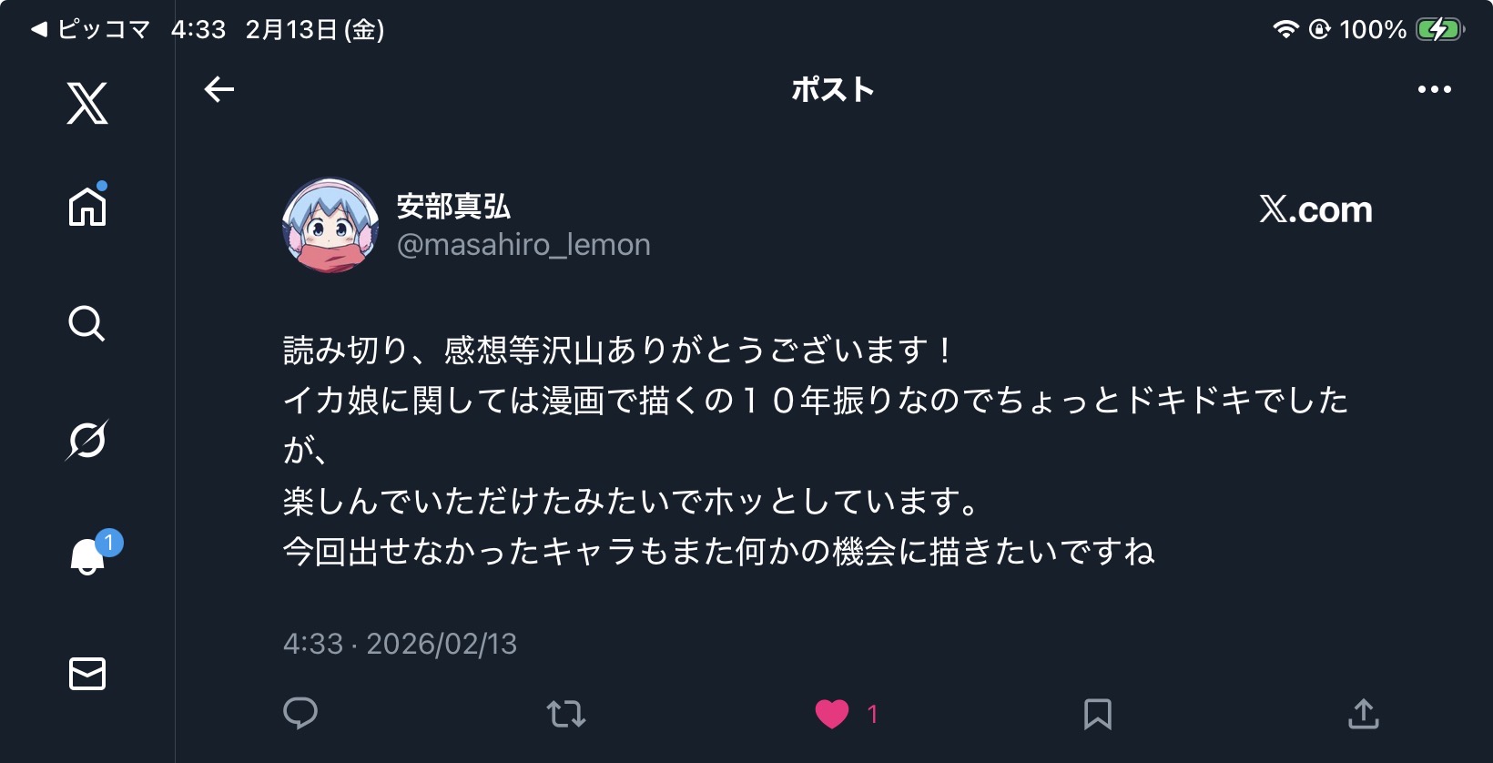Open the three-dot more options menu
1493x763 pixels.
coord(1434,89)
